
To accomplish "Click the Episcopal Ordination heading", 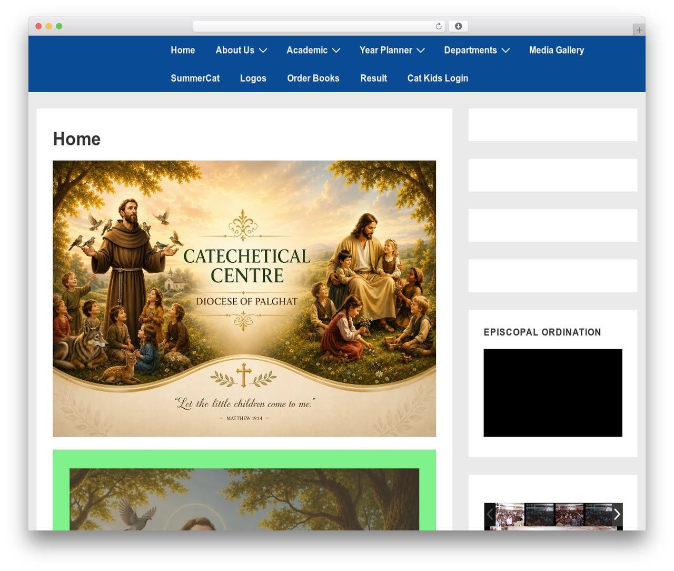I will click(x=542, y=332).
